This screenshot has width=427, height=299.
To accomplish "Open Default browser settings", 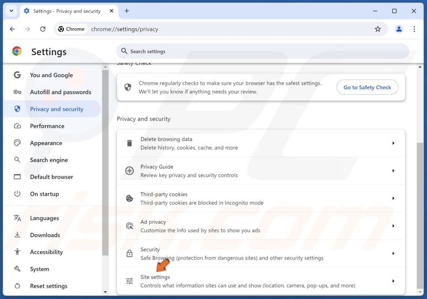I will pos(52,177).
